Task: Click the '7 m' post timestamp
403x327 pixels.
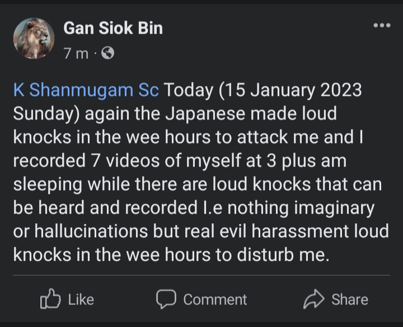Action: pos(76,53)
